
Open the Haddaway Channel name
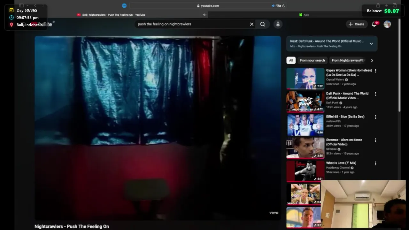tap(338, 168)
